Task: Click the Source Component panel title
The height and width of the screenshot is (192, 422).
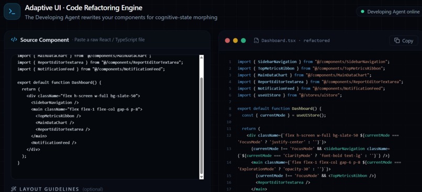Action: pos(45,40)
